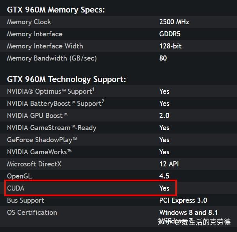Click the Memory Interface Width label
This screenshot has height=232, width=237.
click(45, 46)
